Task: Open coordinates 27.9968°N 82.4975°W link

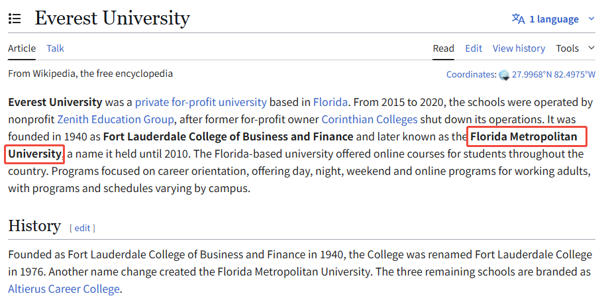Action: pos(554,75)
